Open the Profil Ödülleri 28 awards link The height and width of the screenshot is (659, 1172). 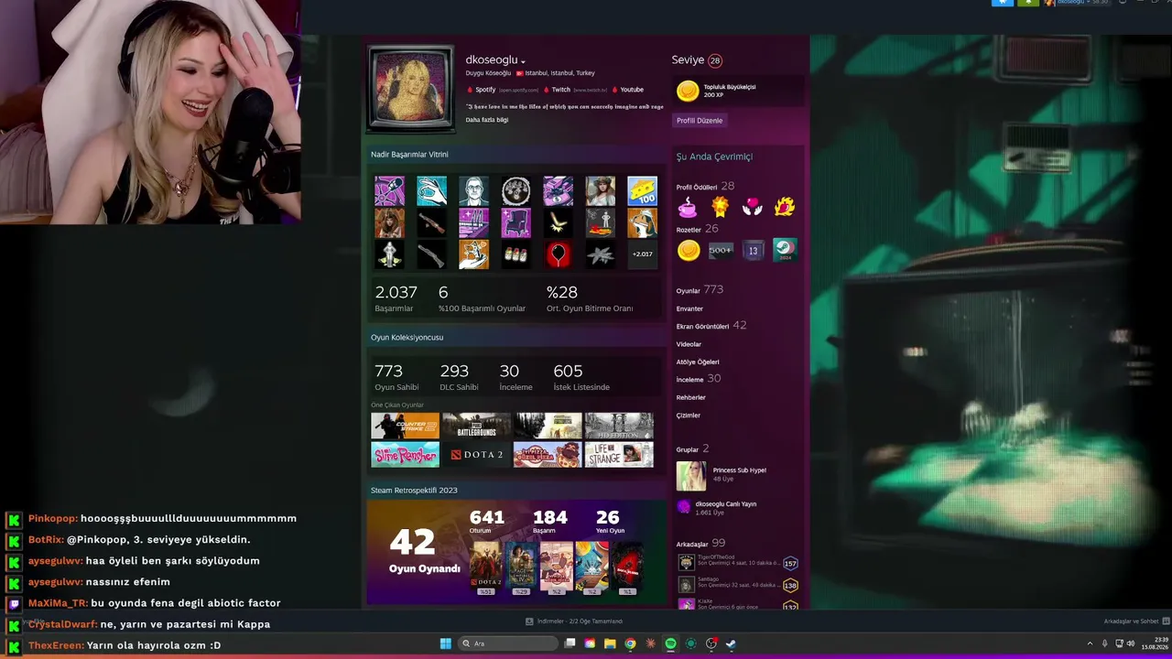pos(705,187)
